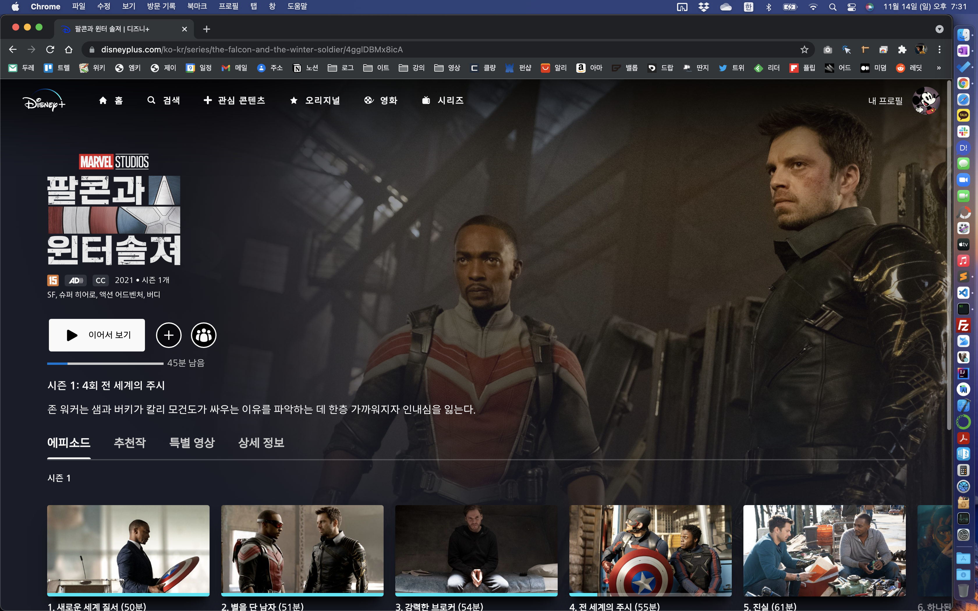The image size is (978, 611).
Task: Open the 북마크 menu in the menu bar
Action: click(x=197, y=6)
